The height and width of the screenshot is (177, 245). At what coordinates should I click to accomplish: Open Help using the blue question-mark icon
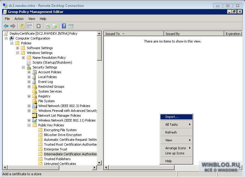coord(64,26)
